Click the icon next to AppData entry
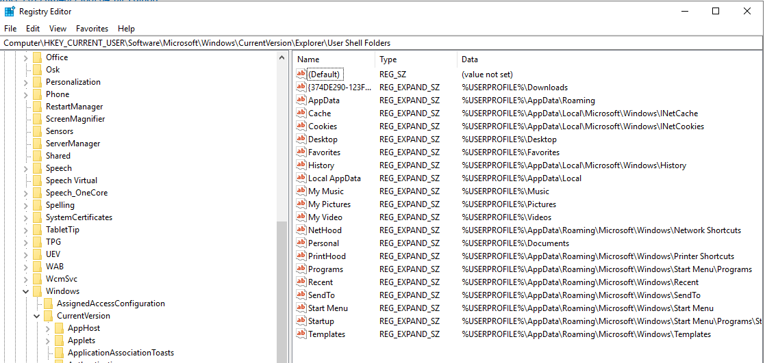Image resolution: width=765 pixels, height=363 pixels. pyautogui.click(x=301, y=100)
